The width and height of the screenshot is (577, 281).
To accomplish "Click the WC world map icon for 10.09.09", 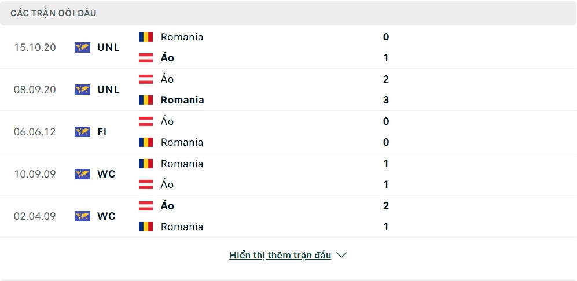I will tap(82, 174).
